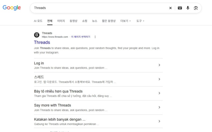Click the 'Join Threads to share ideas' description
The height and width of the screenshot is (132, 212).
click(96, 50)
